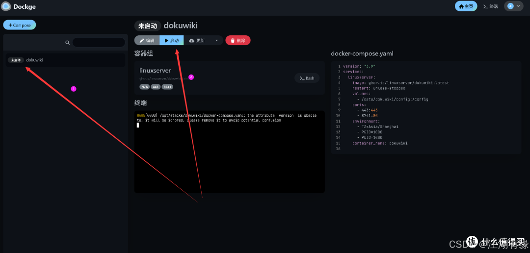Click the restart: unless-stopped line

coord(378,88)
